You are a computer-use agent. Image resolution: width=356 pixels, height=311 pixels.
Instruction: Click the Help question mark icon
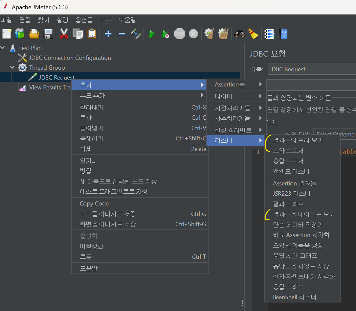click(283, 34)
